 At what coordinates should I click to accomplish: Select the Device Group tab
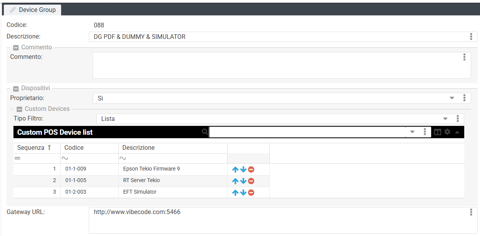click(x=33, y=10)
